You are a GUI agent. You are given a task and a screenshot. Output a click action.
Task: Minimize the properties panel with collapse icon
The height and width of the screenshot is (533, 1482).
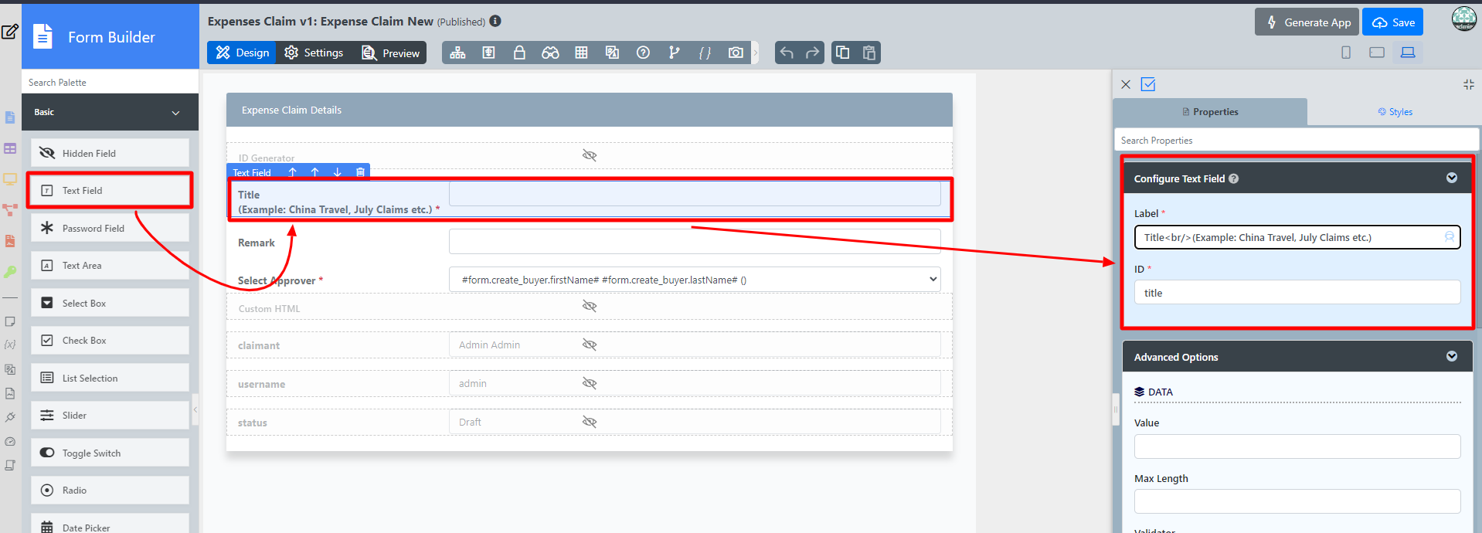(1468, 84)
